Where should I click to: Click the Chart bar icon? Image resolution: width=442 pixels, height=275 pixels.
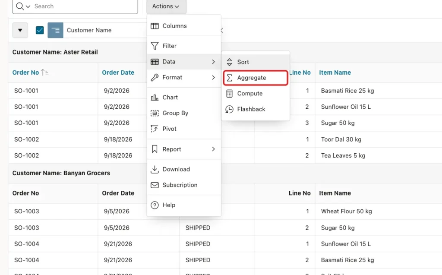click(155, 98)
